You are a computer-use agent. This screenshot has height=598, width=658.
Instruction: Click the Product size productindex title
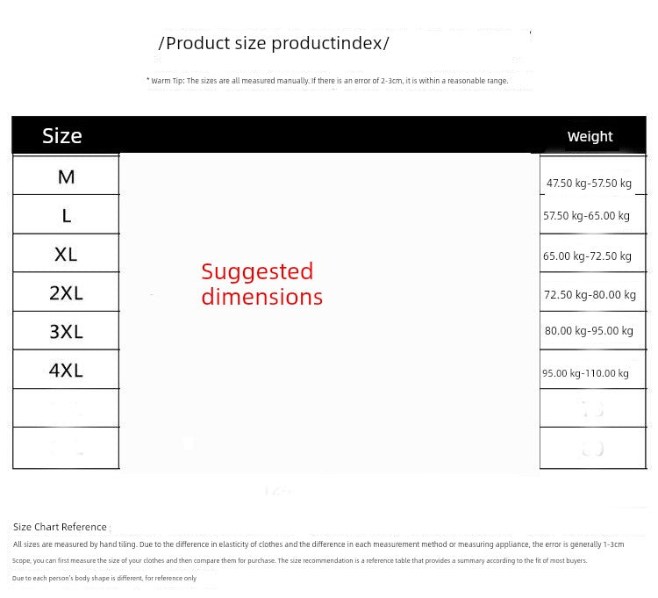(274, 43)
